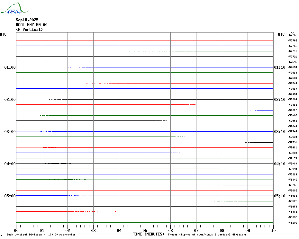Click the DC value -57741

292,51
